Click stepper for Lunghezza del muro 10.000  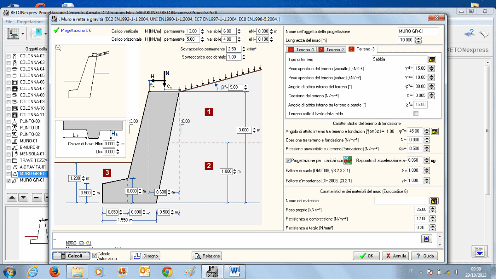tap(418, 40)
